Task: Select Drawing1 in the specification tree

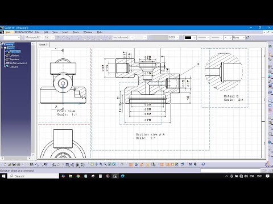Action: pos(9,44)
